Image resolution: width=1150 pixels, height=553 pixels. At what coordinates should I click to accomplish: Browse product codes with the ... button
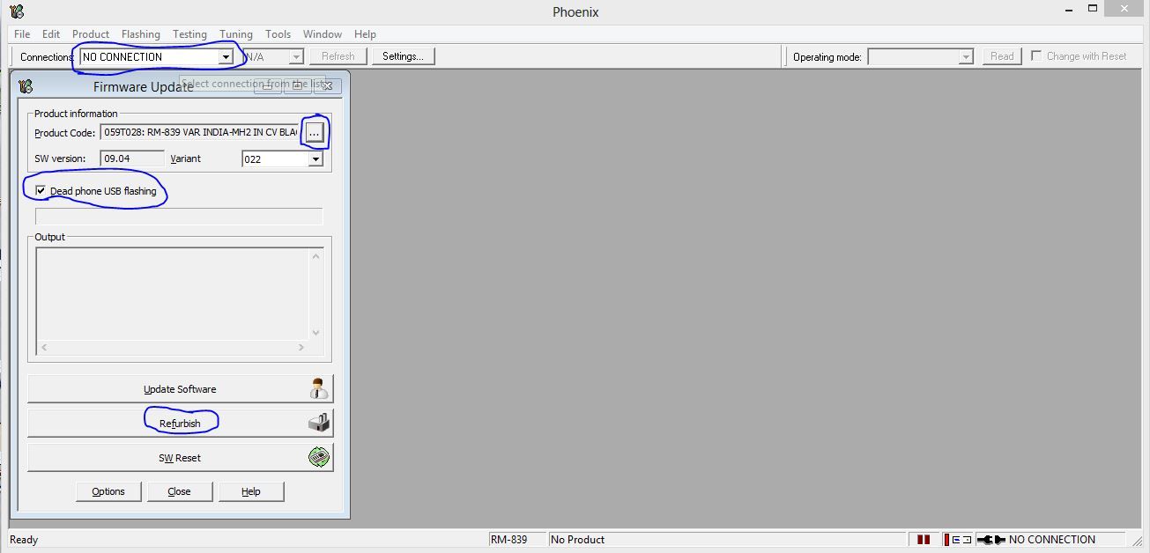[315, 133]
